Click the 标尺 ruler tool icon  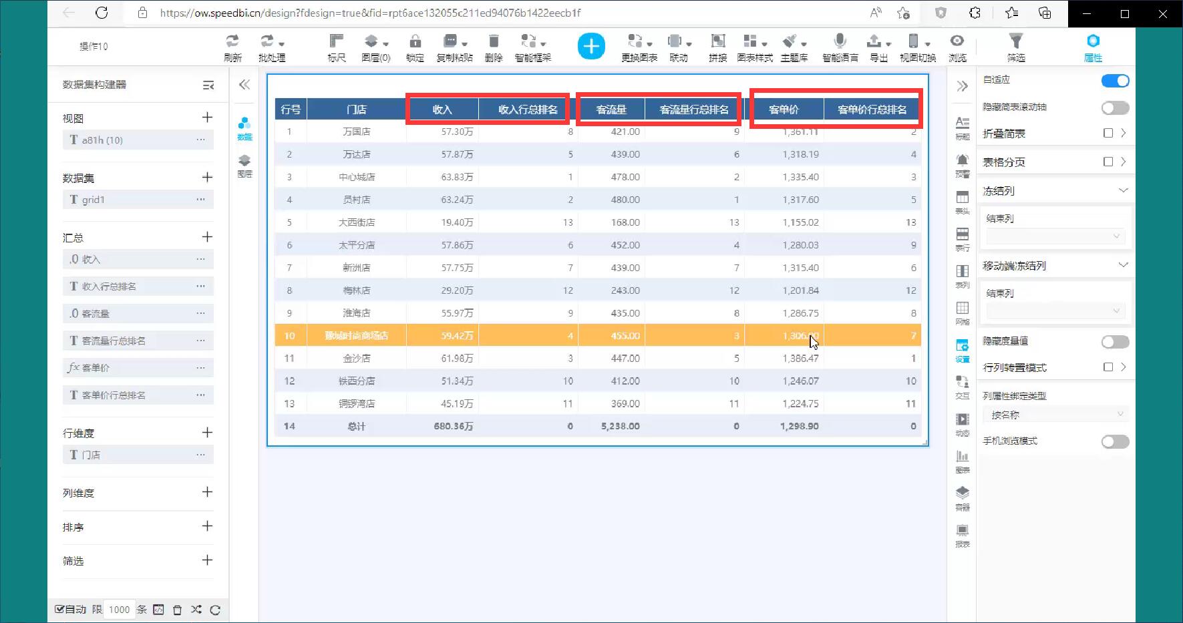click(x=337, y=41)
